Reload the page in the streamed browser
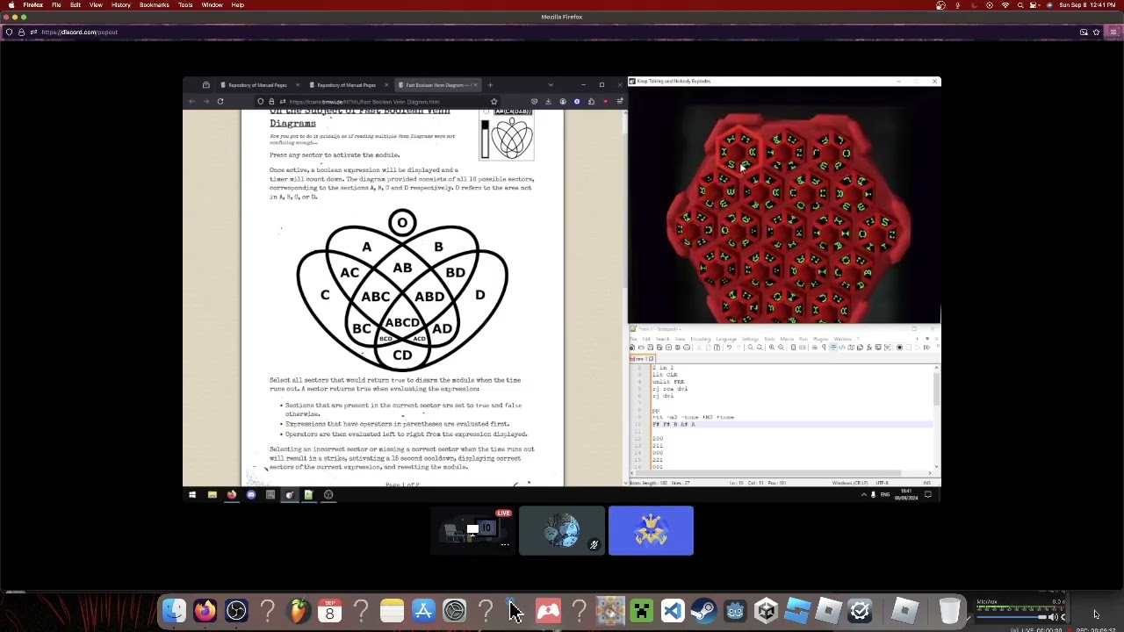 [220, 102]
